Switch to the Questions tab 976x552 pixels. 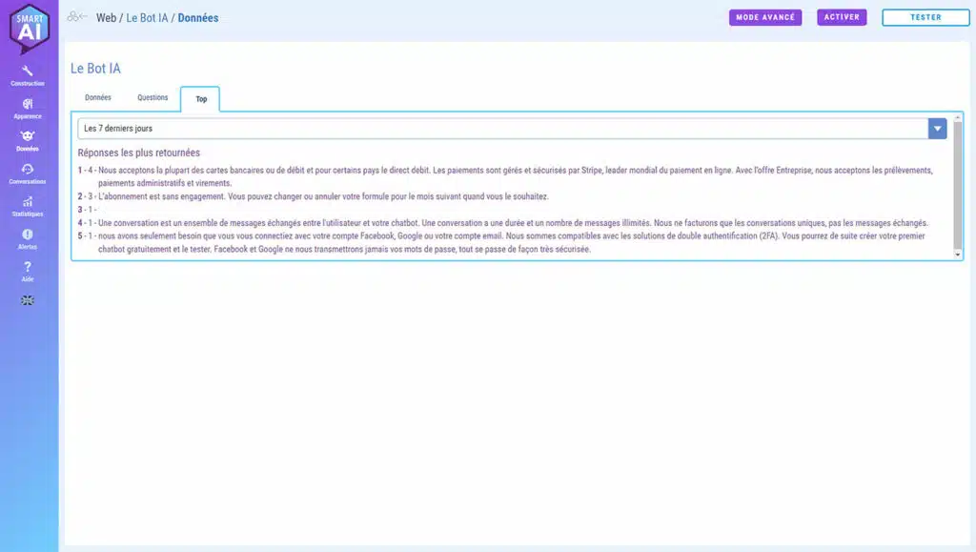(152, 97)
